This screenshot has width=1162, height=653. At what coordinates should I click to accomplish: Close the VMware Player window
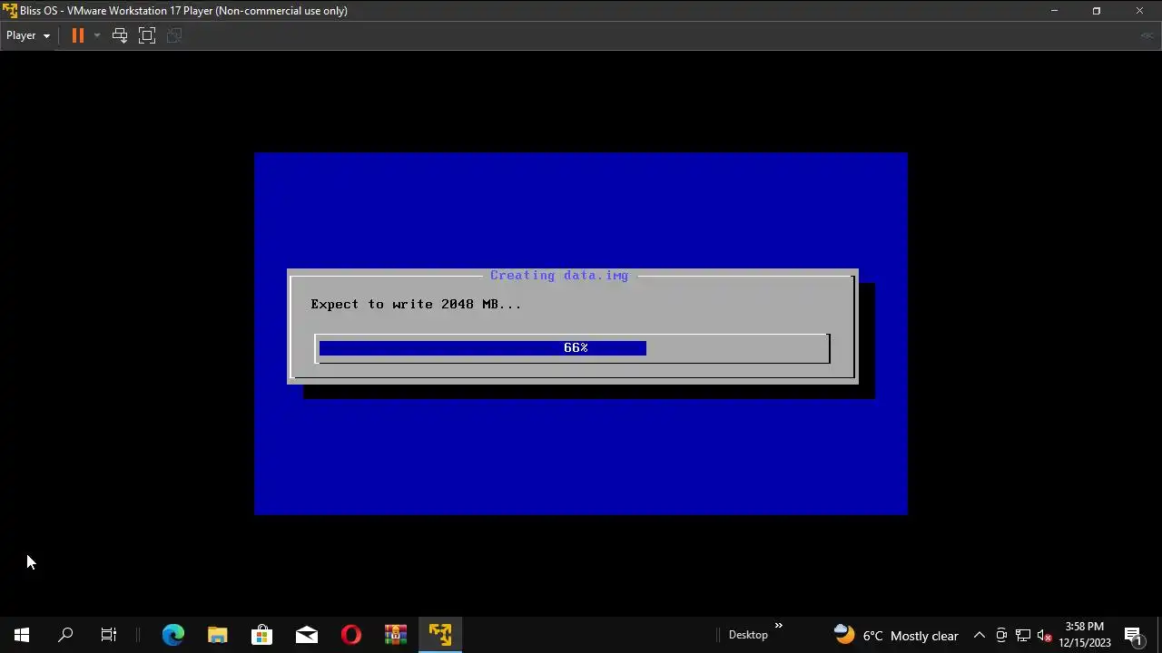[1139, 11]
